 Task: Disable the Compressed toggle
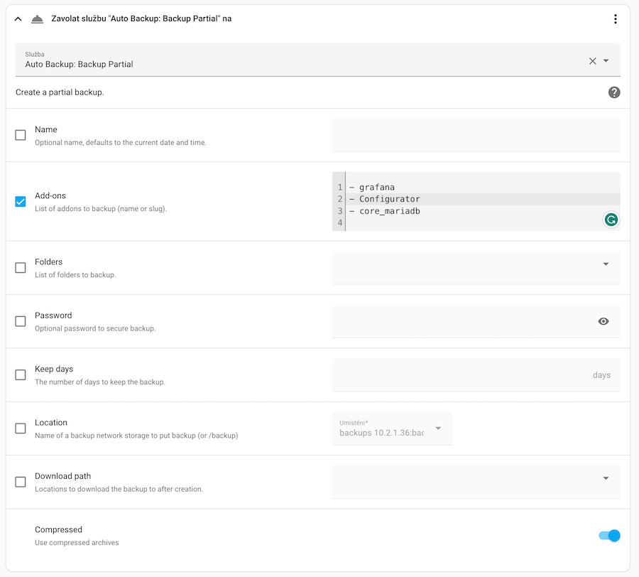pyautogui.click(x=608, y=535)
